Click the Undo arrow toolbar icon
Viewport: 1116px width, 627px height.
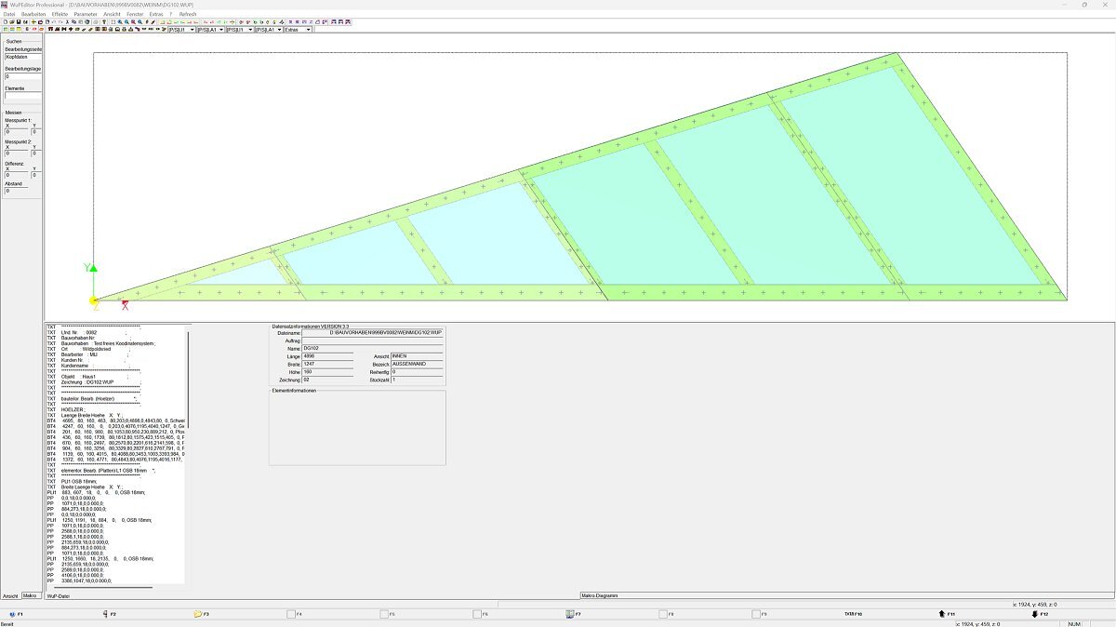click(54, 20)
